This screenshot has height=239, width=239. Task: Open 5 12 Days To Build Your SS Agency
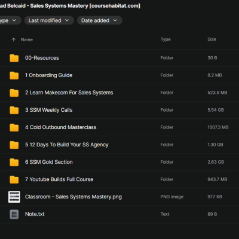(67, 145)
